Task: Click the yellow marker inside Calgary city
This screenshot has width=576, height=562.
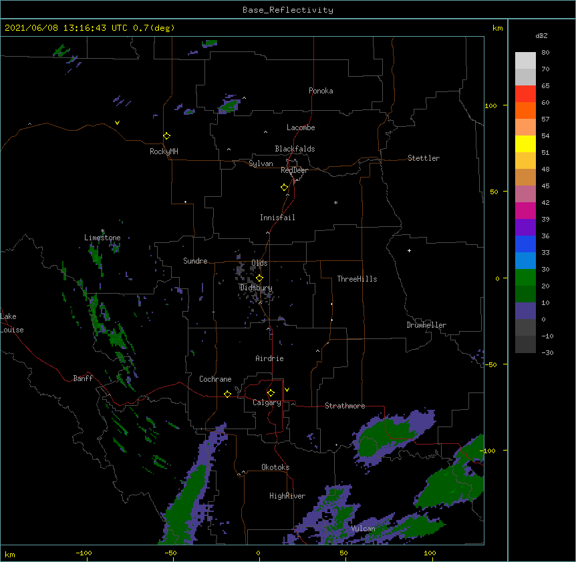Action: [271, 393]
